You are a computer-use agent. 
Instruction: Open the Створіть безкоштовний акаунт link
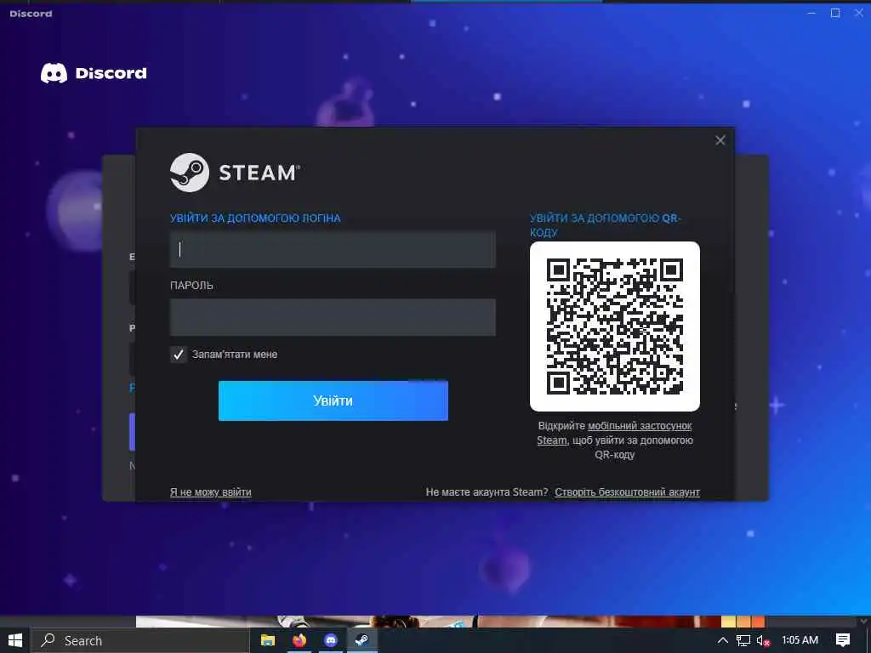627,492
